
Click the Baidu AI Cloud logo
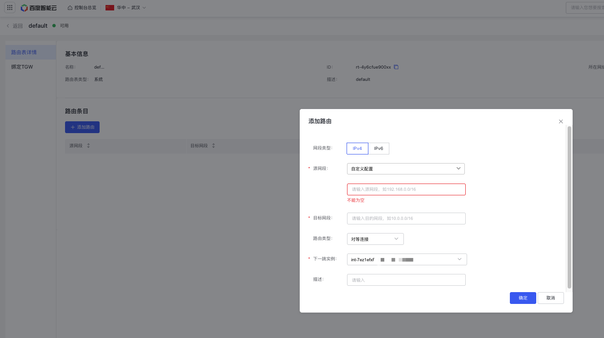39,8
